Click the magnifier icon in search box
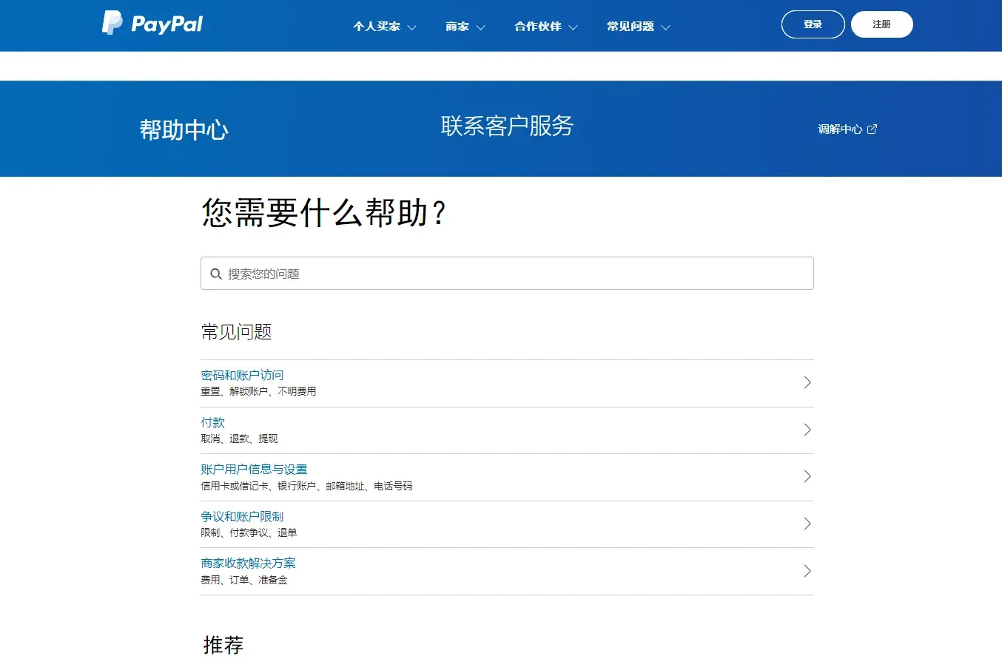This screenshot has width=1002, height=670. 216,274
